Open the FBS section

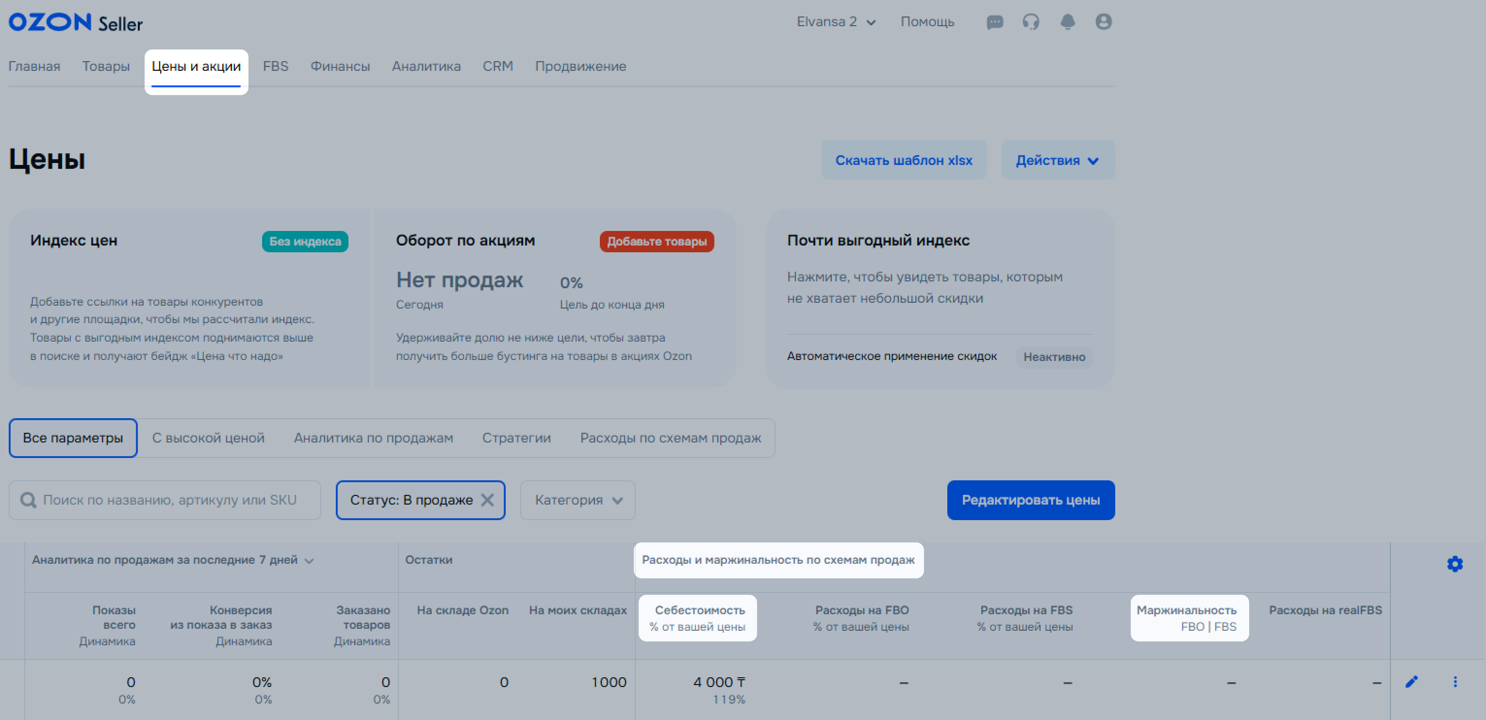point(275,66)
